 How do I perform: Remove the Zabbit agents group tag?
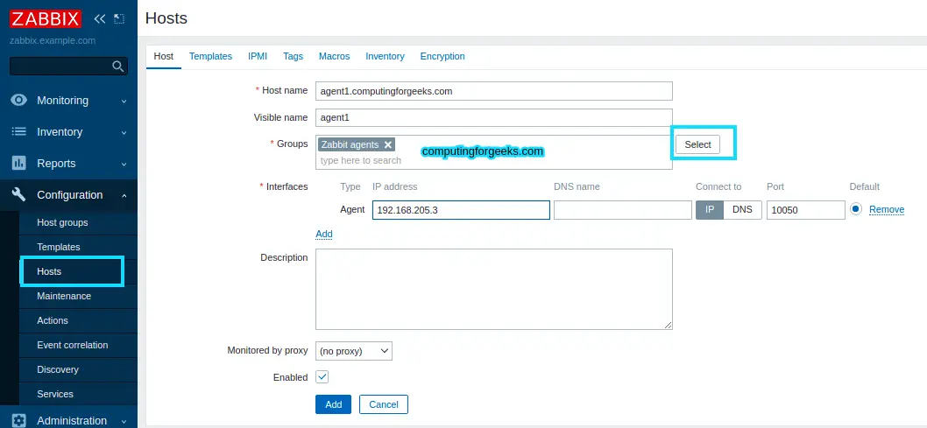(388, 144)
